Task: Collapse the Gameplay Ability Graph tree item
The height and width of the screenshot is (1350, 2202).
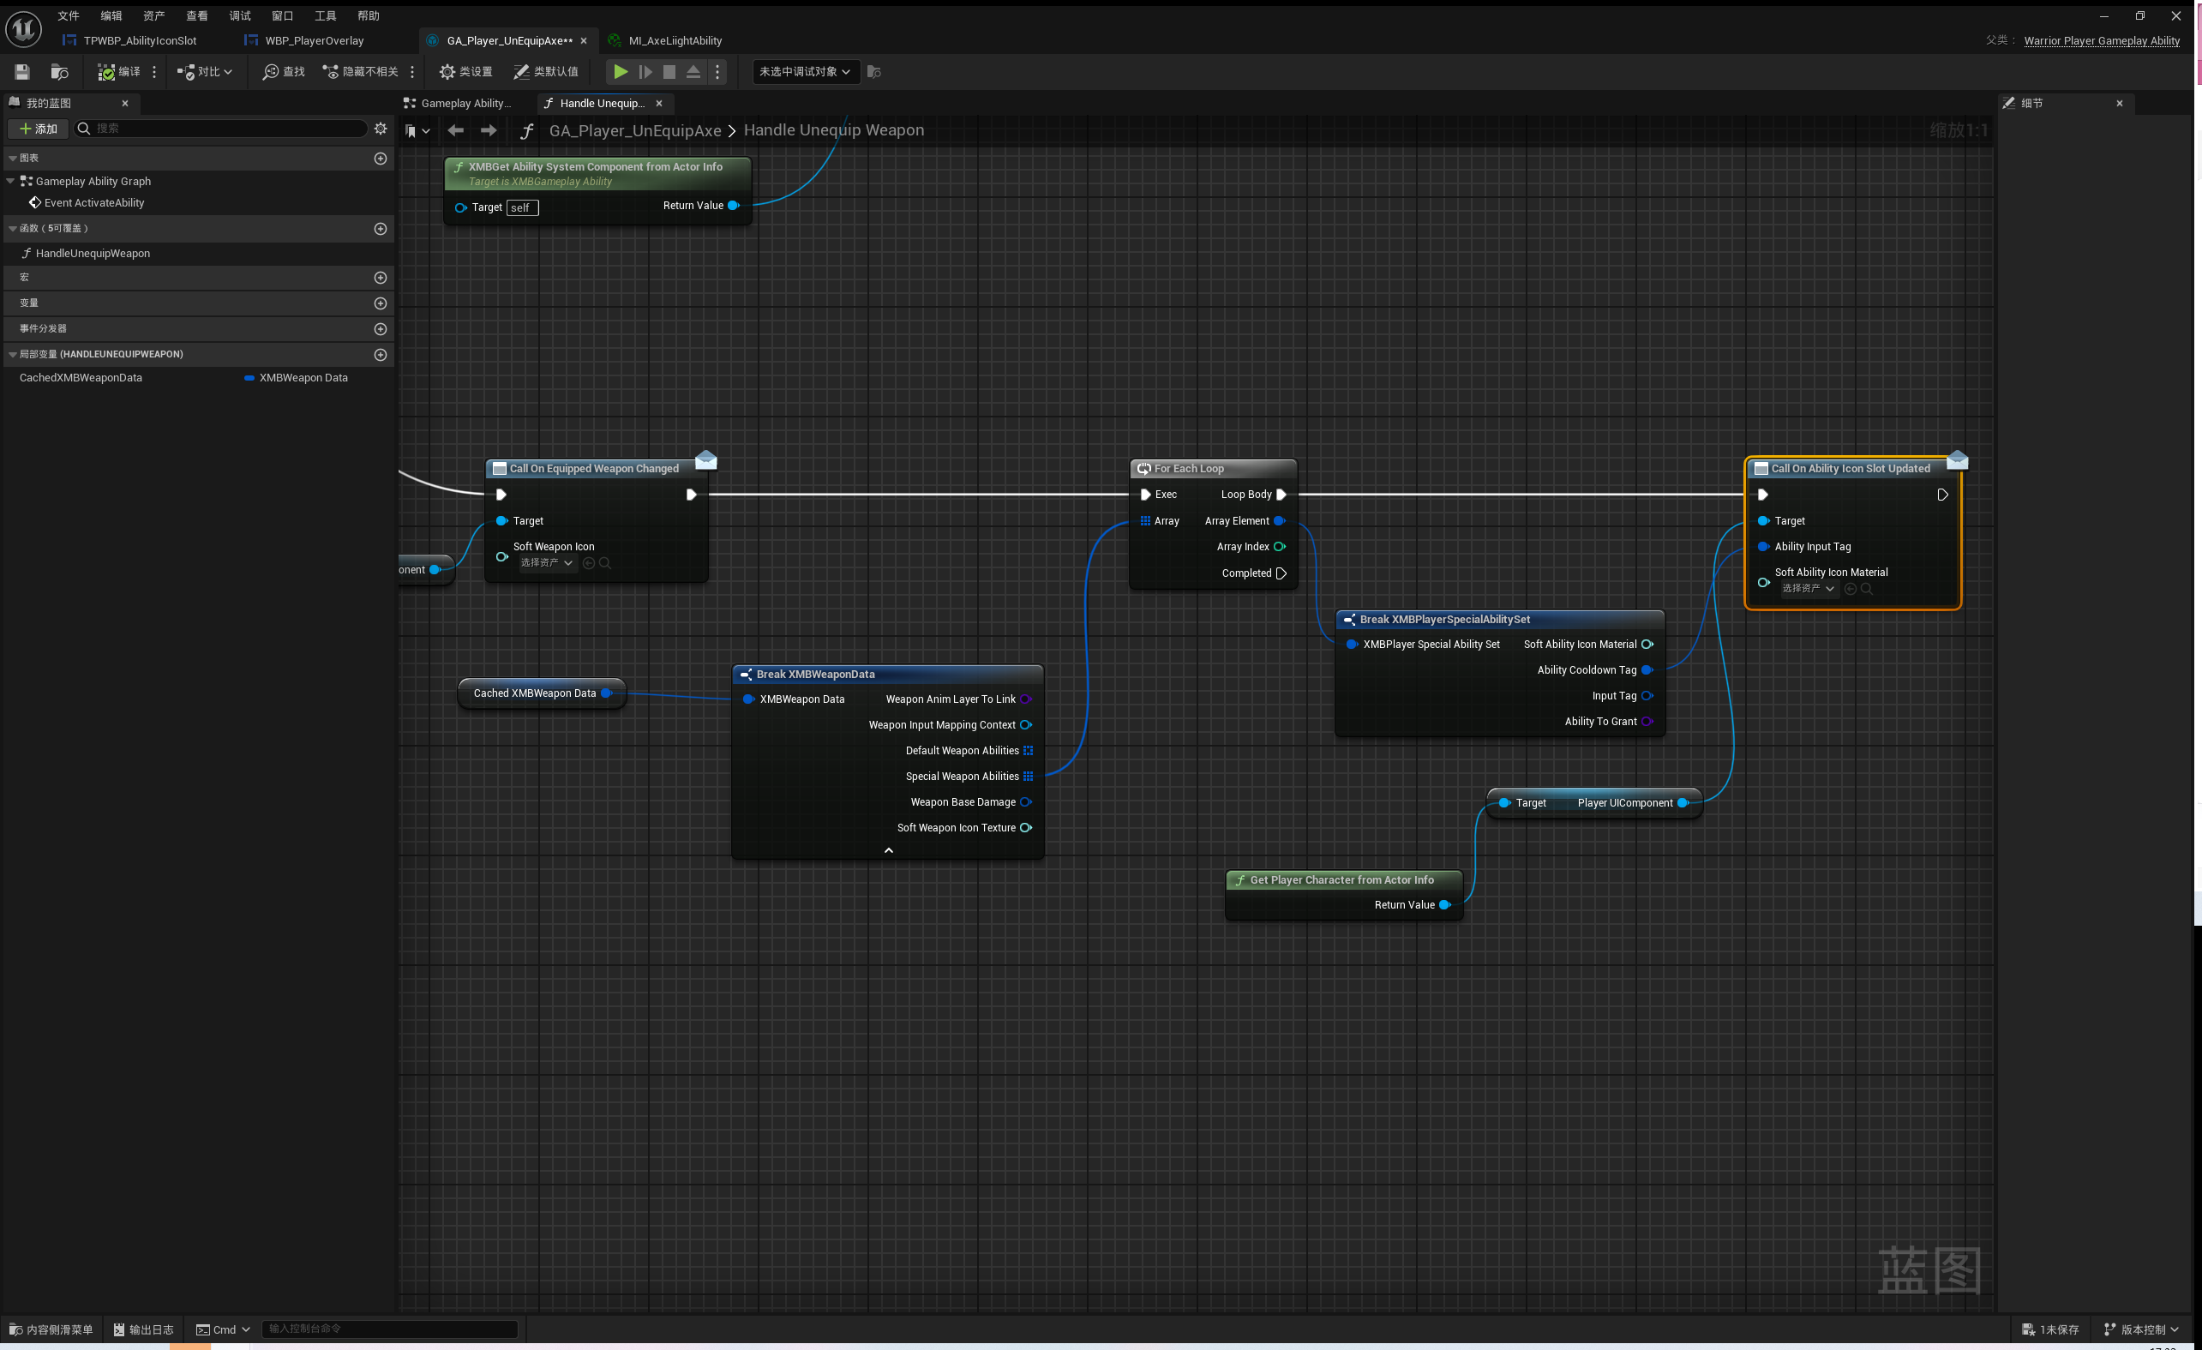Action: pos(11,182)
